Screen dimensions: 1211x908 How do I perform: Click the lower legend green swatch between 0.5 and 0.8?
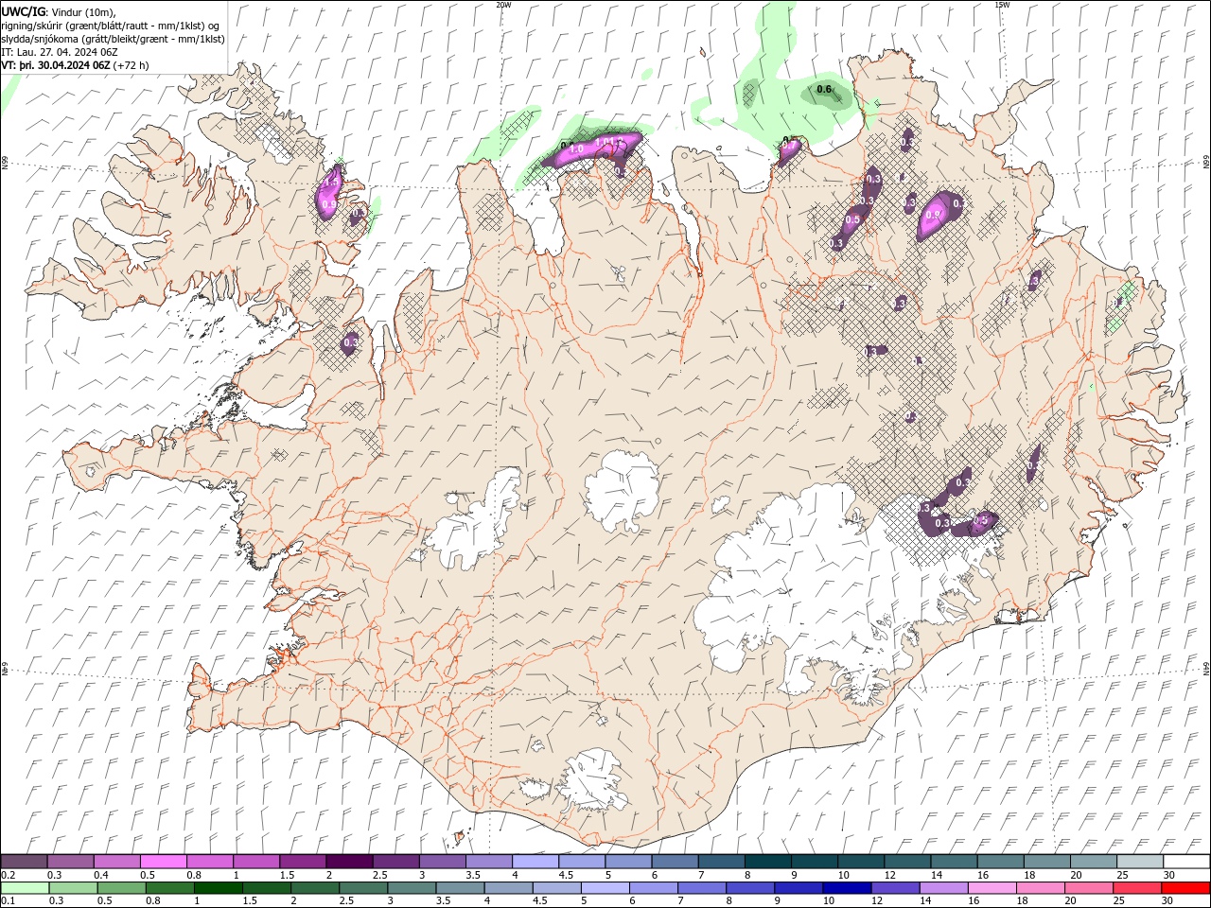121,888
